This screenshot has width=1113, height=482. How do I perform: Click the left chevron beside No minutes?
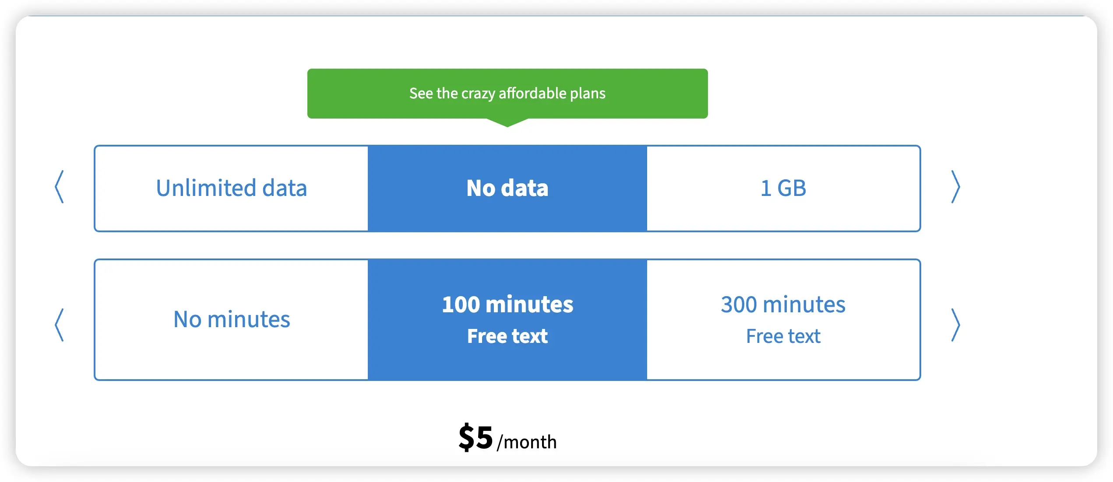60,325
